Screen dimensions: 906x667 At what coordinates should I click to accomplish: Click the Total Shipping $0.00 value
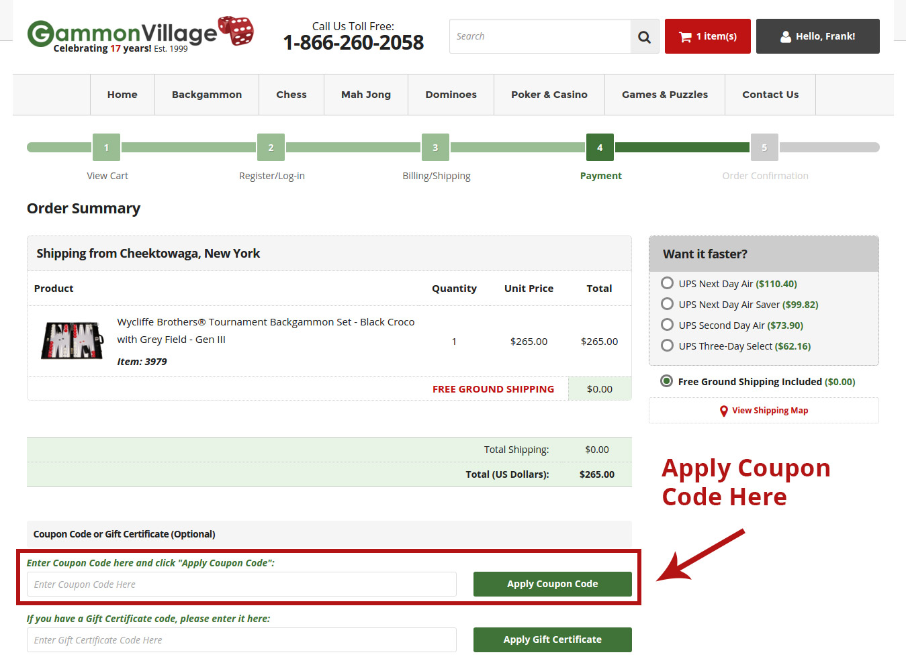point(597,450)
